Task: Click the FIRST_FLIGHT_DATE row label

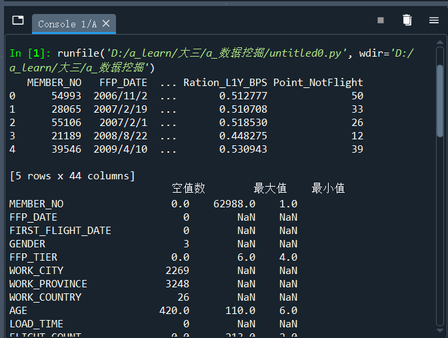Action: pyautogui.click(x=60, y=231)
